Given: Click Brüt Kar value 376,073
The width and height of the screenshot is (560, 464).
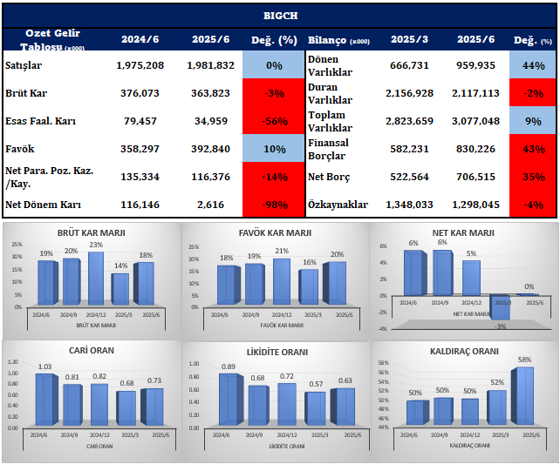Looking at the screenshot, I should pyautogui.click(x=140, y=93).
